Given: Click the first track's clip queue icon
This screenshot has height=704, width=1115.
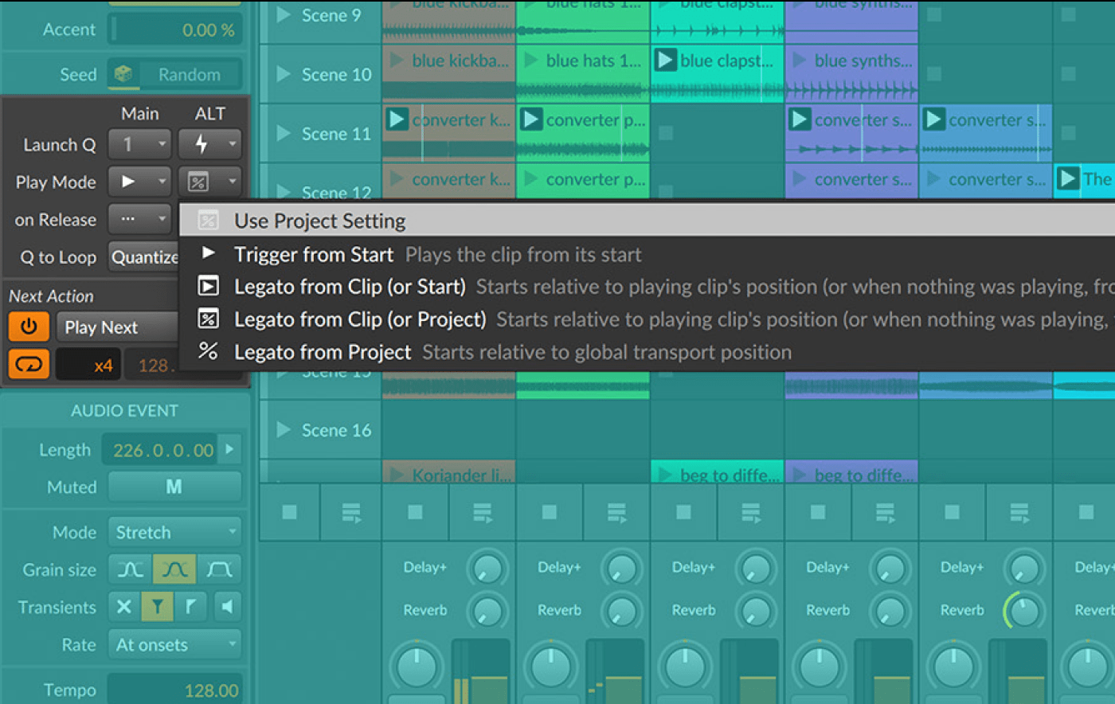Looking at the screenshot, I should click(482, 512).
